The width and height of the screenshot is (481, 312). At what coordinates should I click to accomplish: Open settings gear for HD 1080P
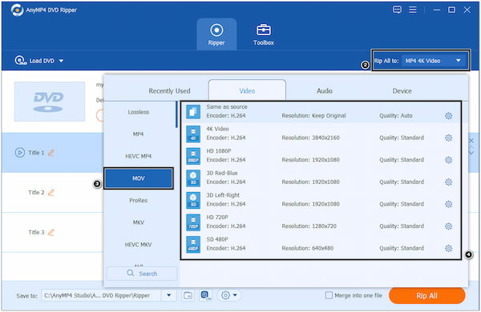(x=448, y=160)
